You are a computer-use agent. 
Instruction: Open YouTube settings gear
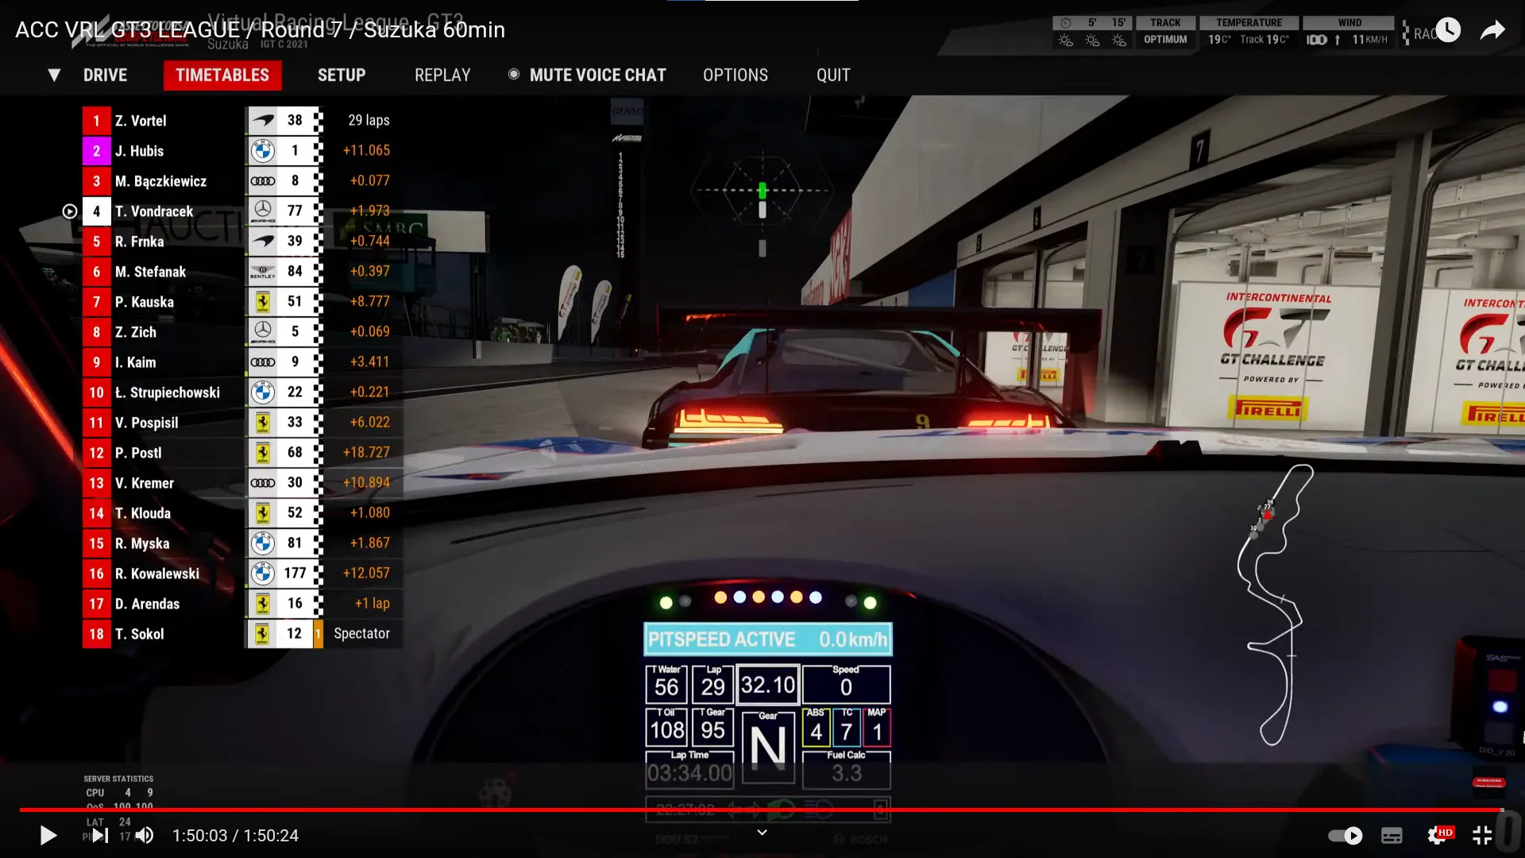[1438, 836]
